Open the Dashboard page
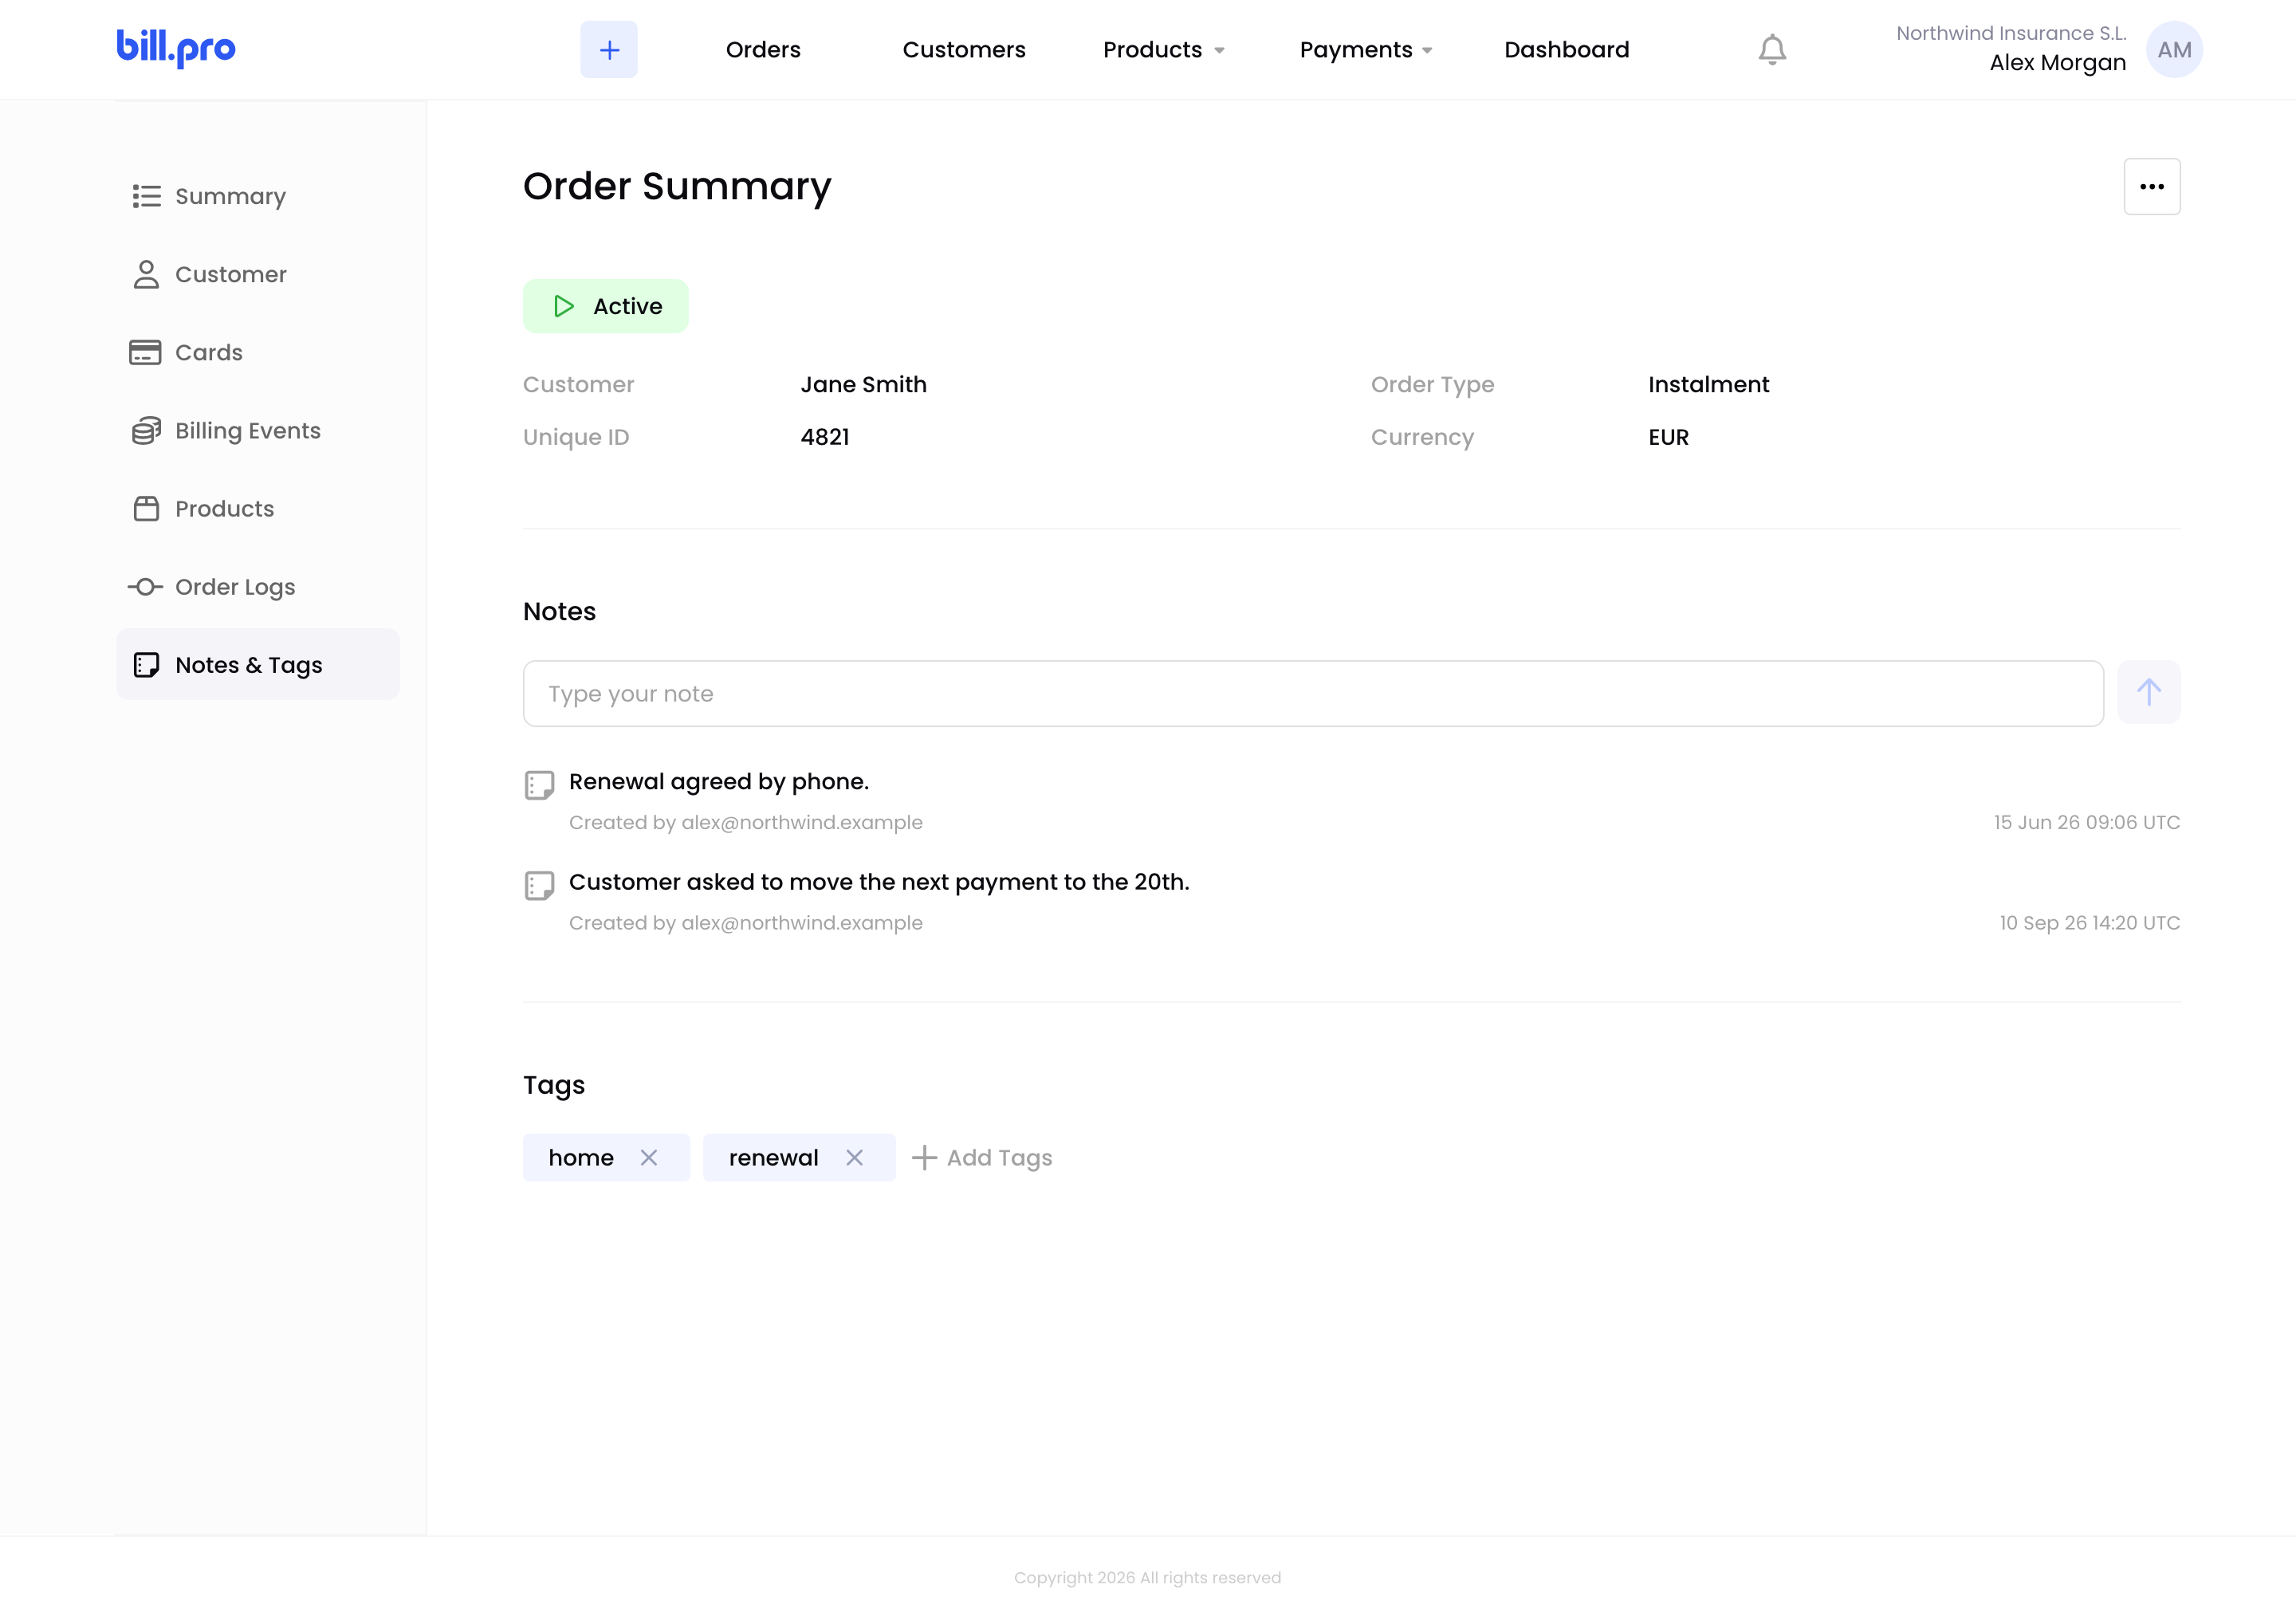Viewport: 2296px width, 1612px height. pos(1566,50)
